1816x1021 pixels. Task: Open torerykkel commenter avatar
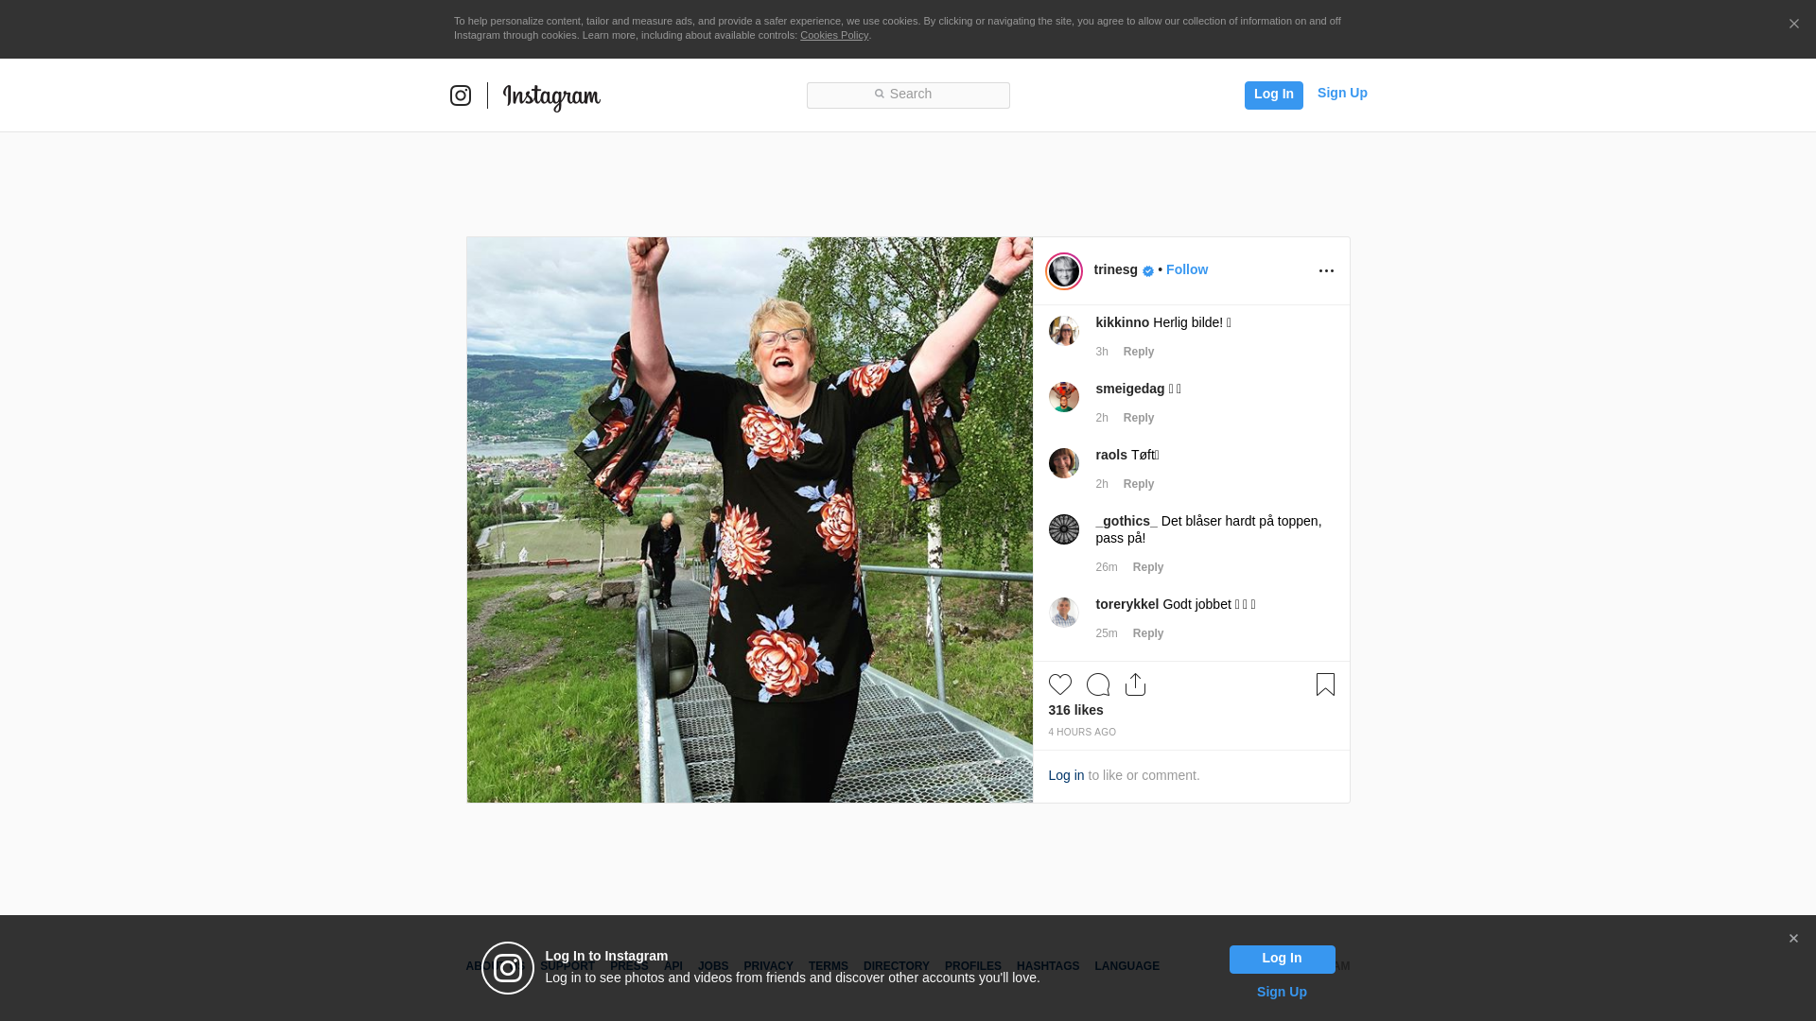pos(1064,613)
